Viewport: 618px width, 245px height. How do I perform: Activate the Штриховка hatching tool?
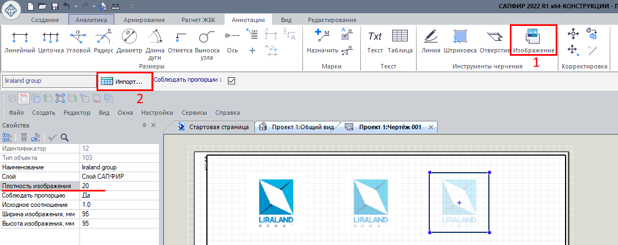[x=460, y=41]
